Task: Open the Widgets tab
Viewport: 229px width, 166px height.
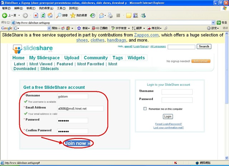Action: coord(136,58)
